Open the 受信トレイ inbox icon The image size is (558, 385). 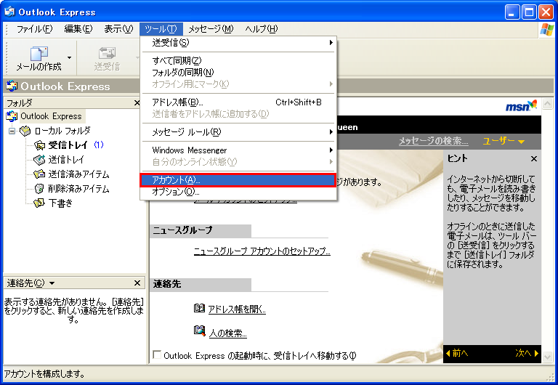pyautogui.click(x=39, y=145)
